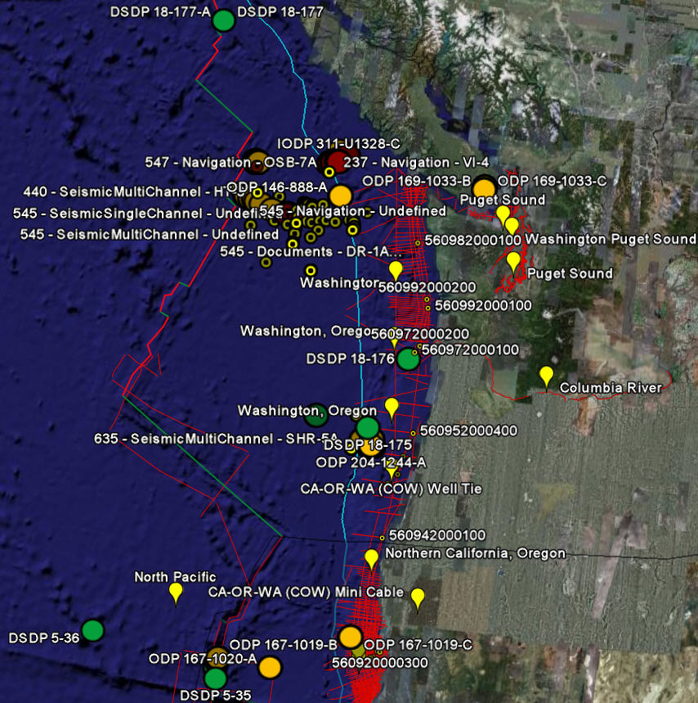Viewport: 698px width, 703px height.
Task: Click the 560952000400 small well marker
Action: [413, 433]
